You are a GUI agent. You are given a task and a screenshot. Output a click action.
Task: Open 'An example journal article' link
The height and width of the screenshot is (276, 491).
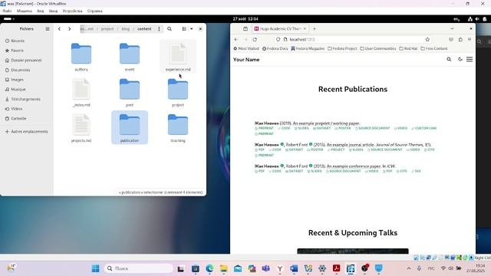pyautogui.click(x=350, y=145)
